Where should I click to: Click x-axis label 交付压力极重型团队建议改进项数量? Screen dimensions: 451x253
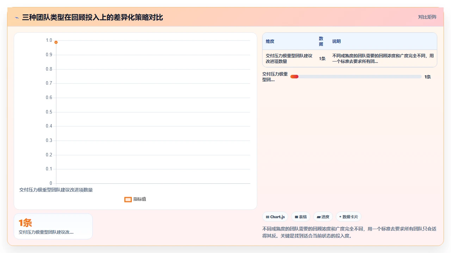click(56, 190)
